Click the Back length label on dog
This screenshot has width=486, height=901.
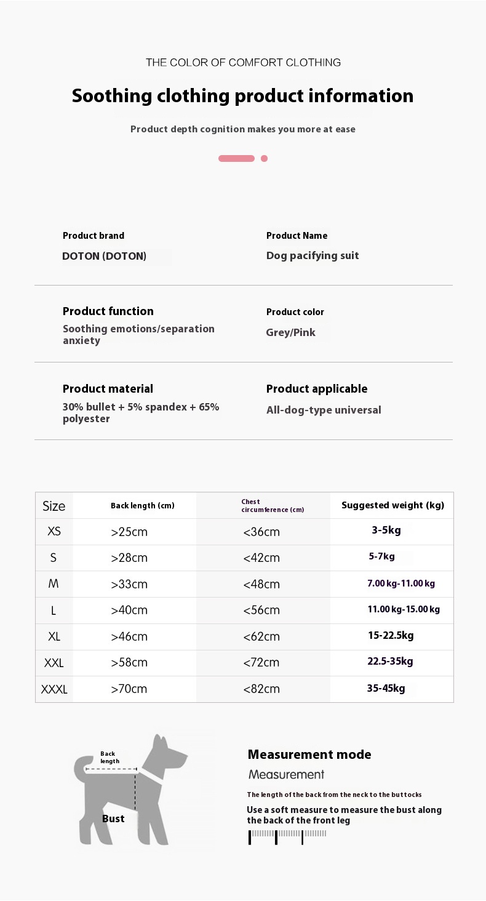coord(110,757)
